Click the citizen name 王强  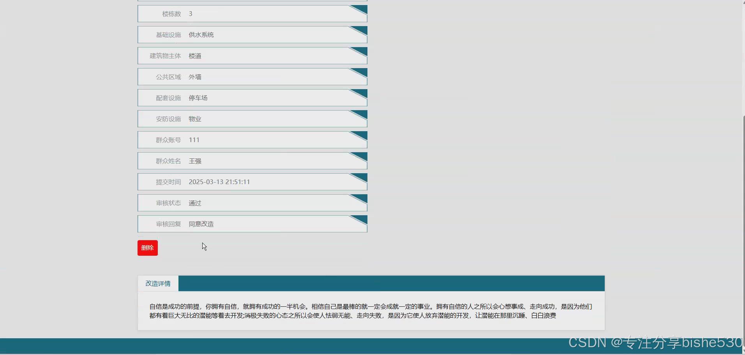(x=194, y=161)
